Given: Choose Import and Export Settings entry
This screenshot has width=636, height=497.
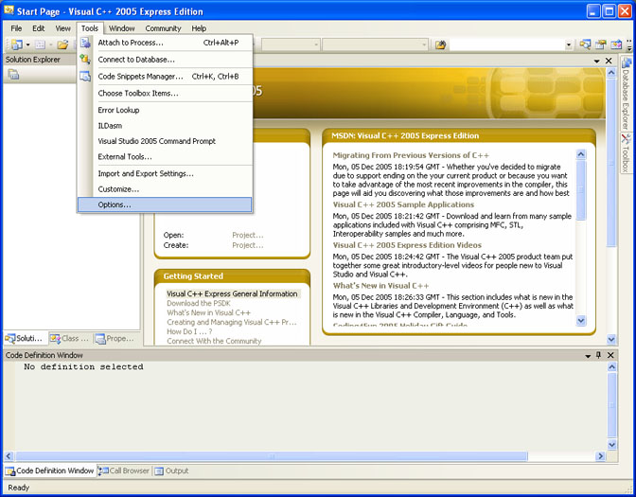Looking at the screenshot, I should coord(165,173).
